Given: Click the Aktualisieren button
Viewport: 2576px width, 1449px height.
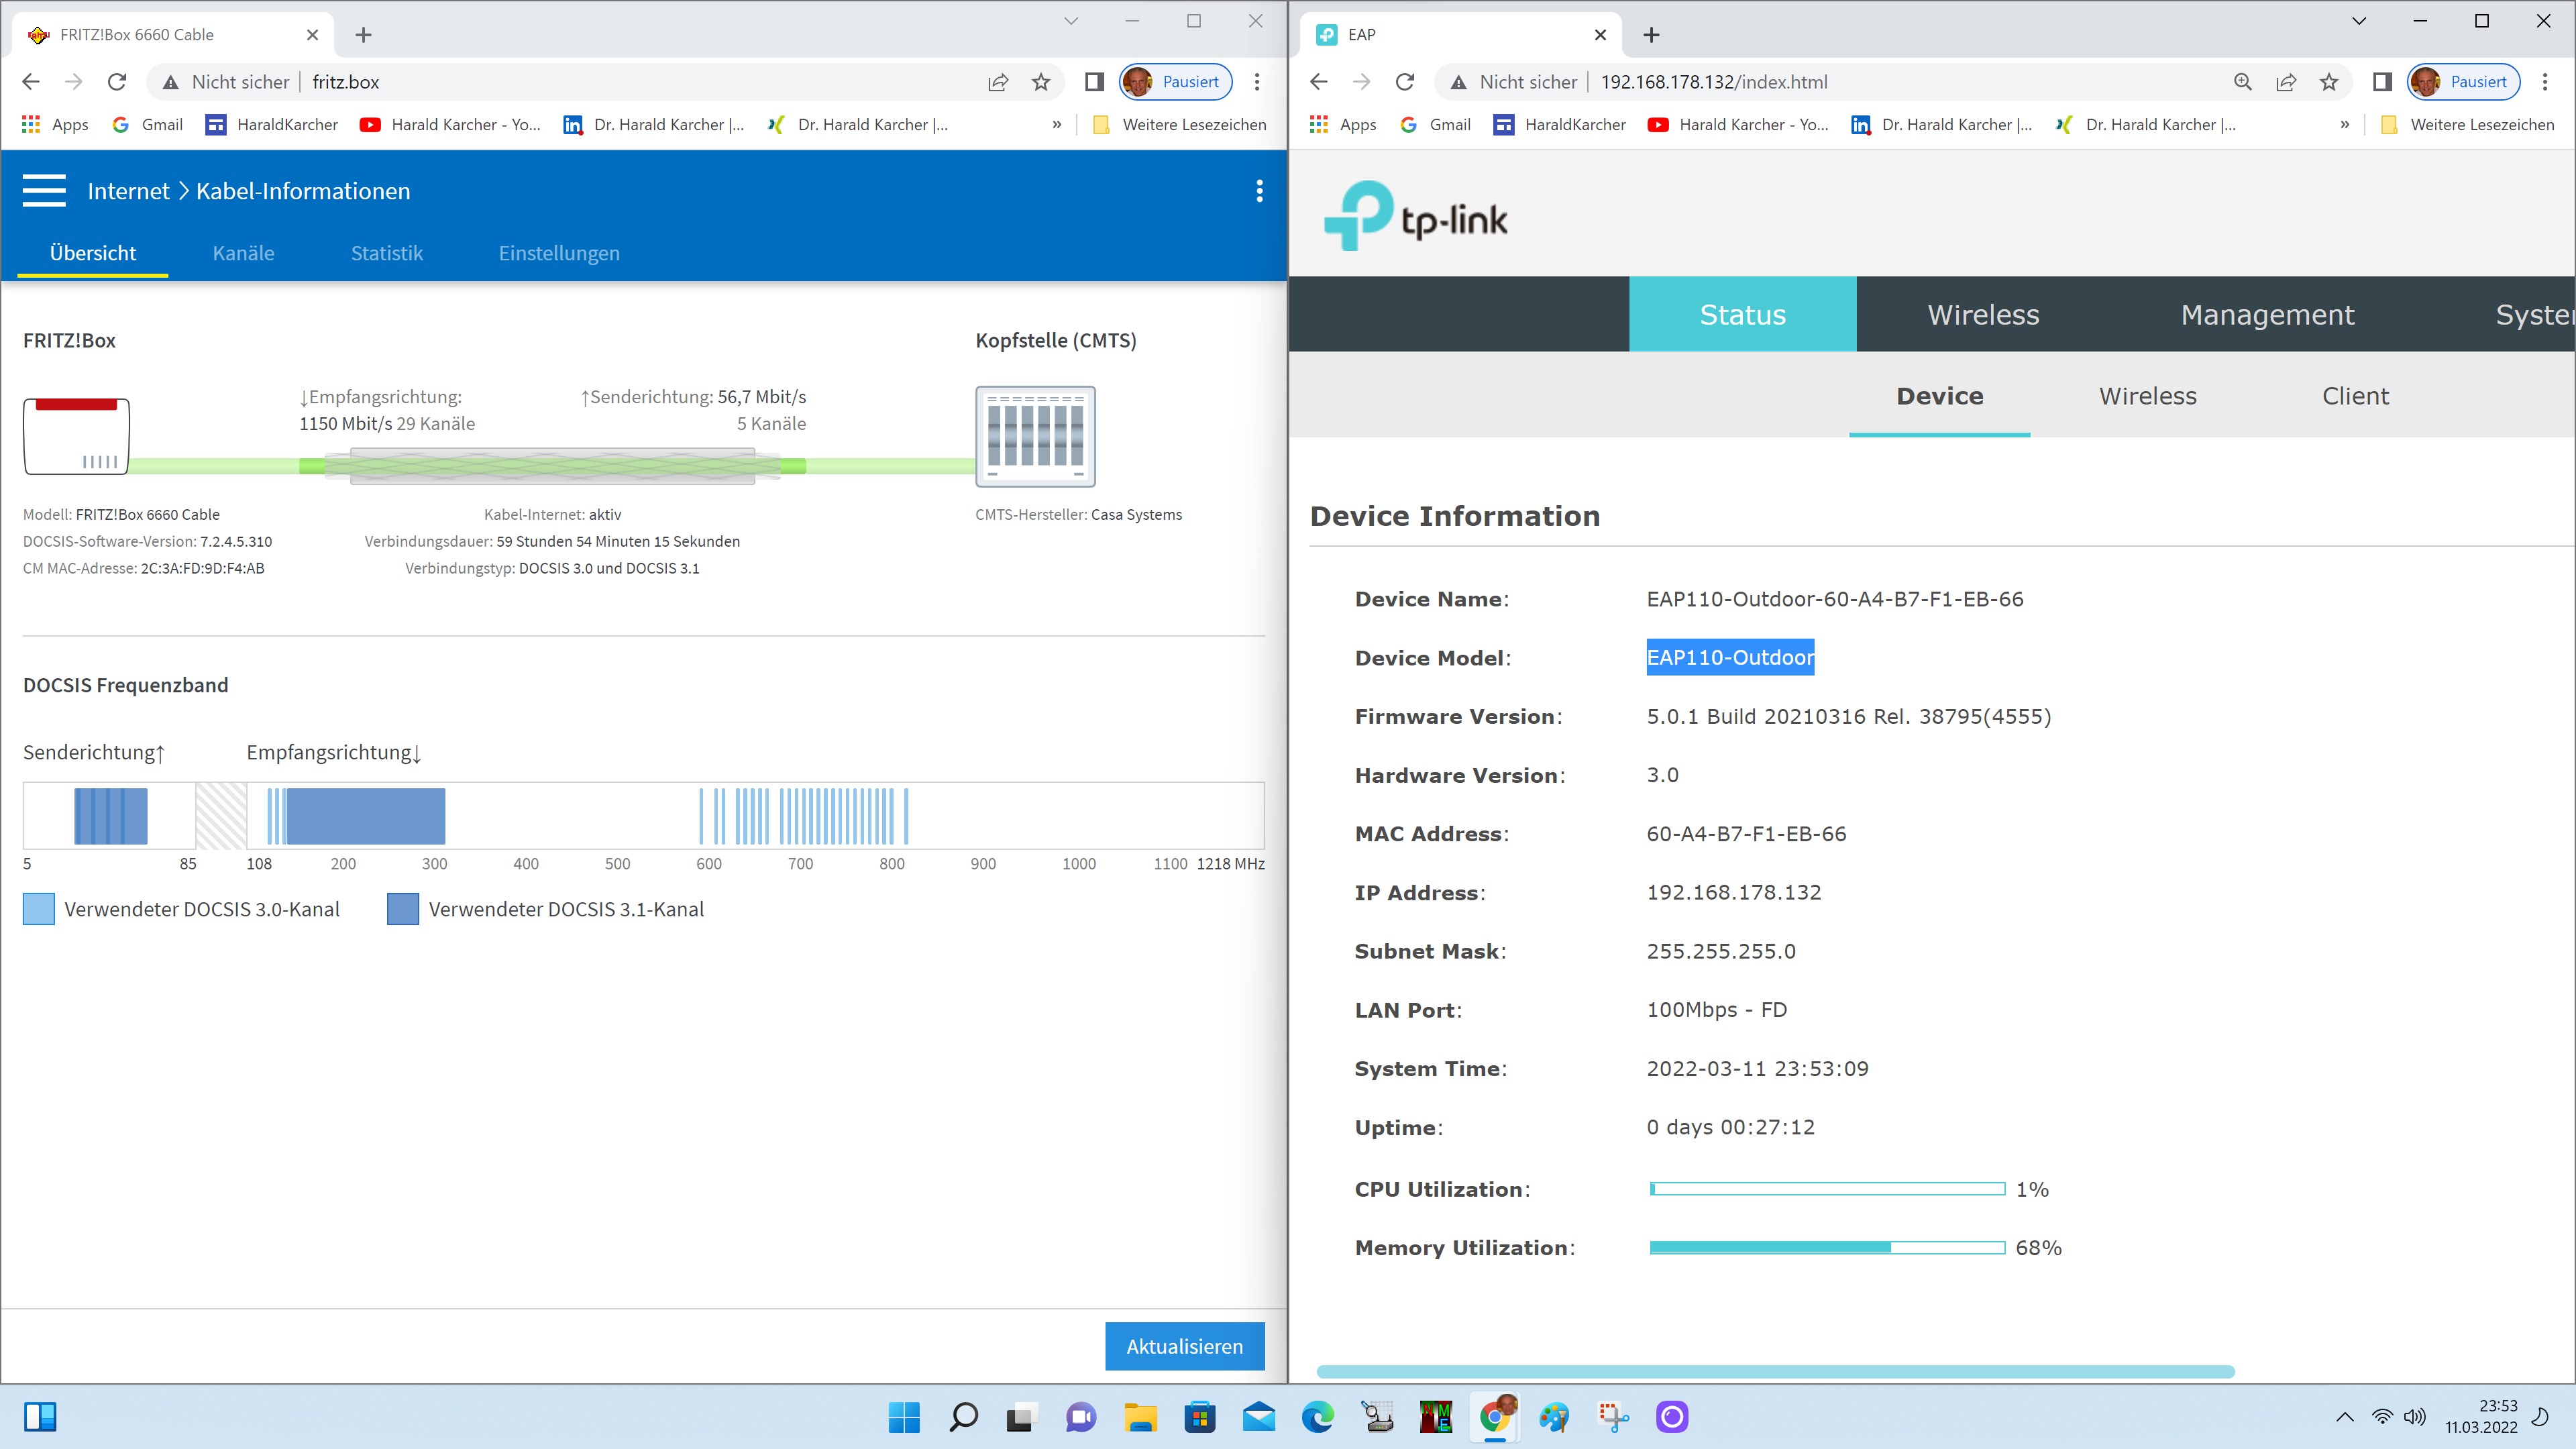Looking at the screenshot, I should 1184,1346.
